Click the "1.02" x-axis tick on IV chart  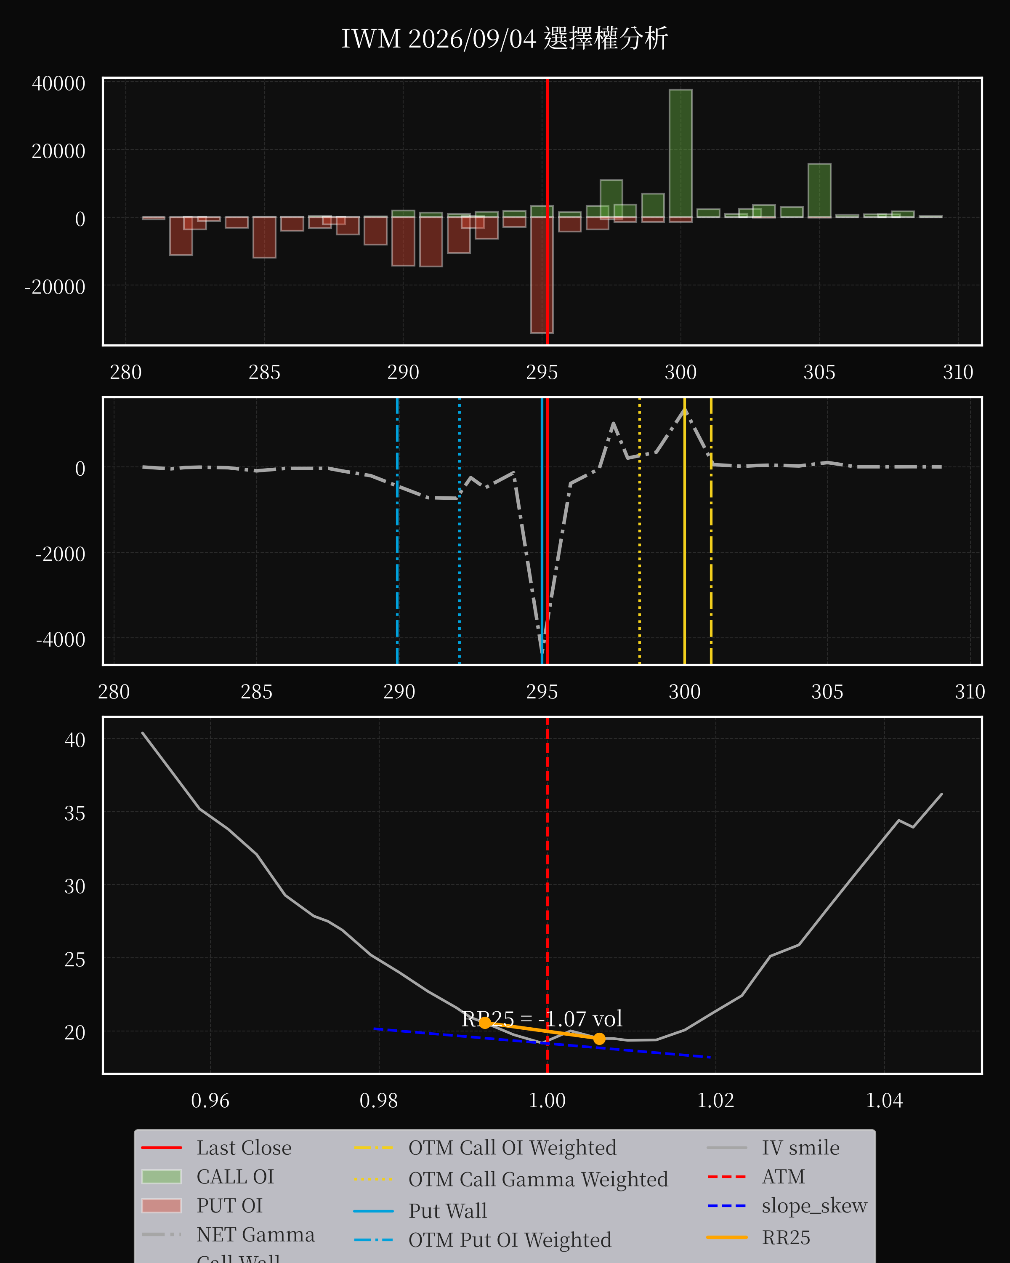(715, 1100)
